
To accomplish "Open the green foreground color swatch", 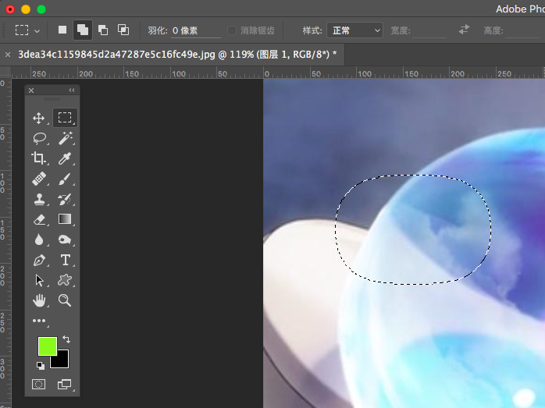I will tap(47, 346).
